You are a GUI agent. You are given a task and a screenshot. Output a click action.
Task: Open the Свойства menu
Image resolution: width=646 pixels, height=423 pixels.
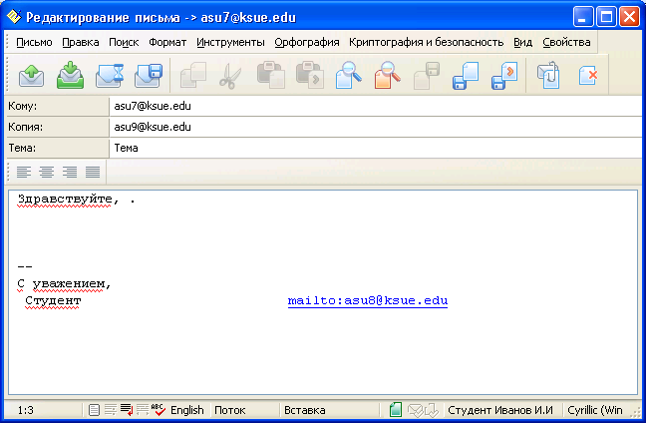point(566,42)
